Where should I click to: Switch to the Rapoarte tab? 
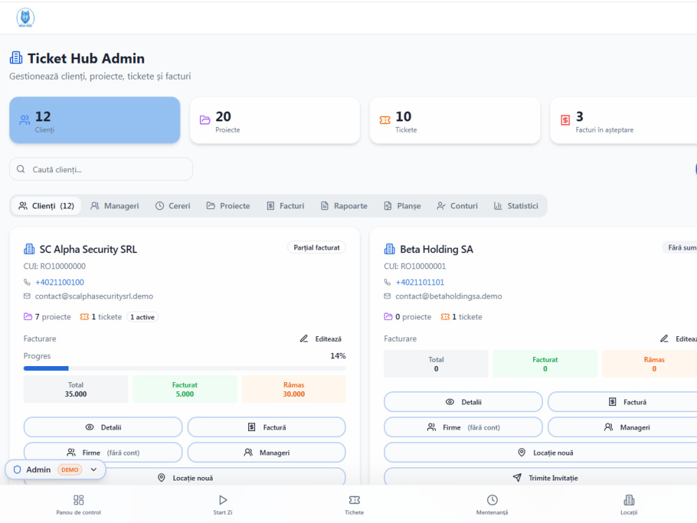tap(344, 206)
